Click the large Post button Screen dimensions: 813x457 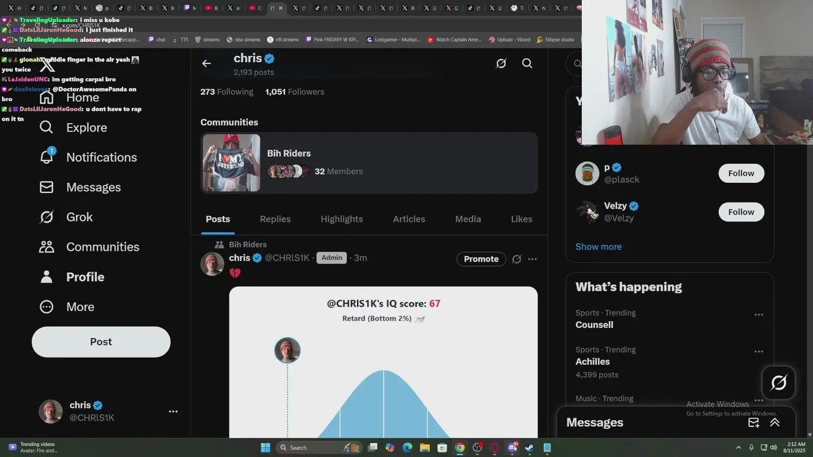coord(101,341)
